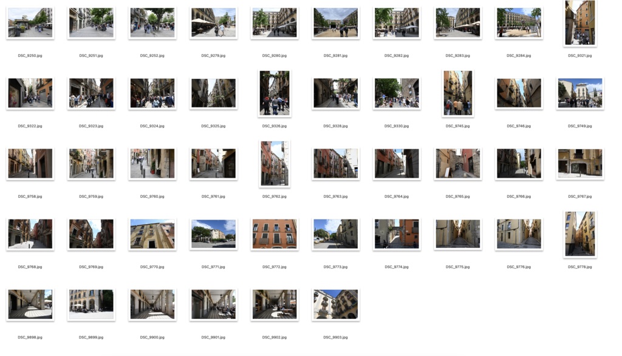Viewport: 622px width, 356px height.
Task: Select the DSC_9330.jpg image thumbnail
Action: pyautogui.click(x=397, y=93)
